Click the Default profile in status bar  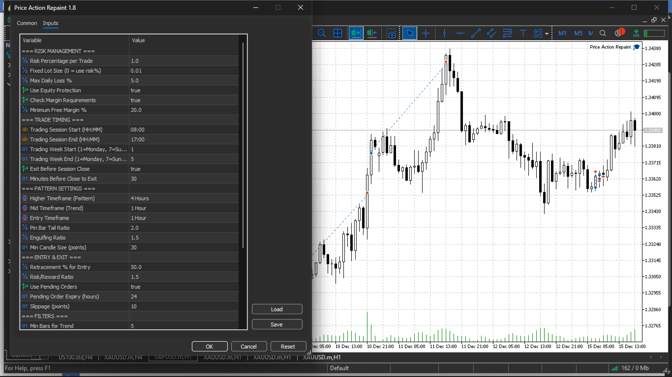[x=339, y=368]
